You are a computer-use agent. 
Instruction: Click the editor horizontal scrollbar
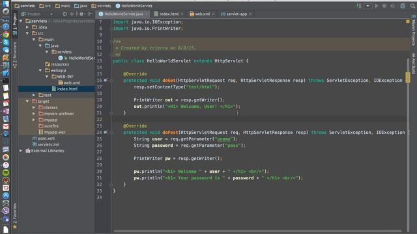point(257,231)
